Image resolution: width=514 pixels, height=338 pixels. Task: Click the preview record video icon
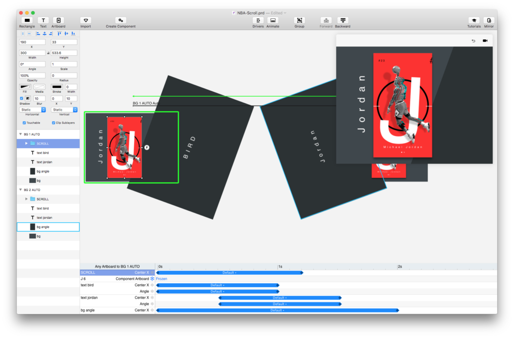[x=485, y=40]
